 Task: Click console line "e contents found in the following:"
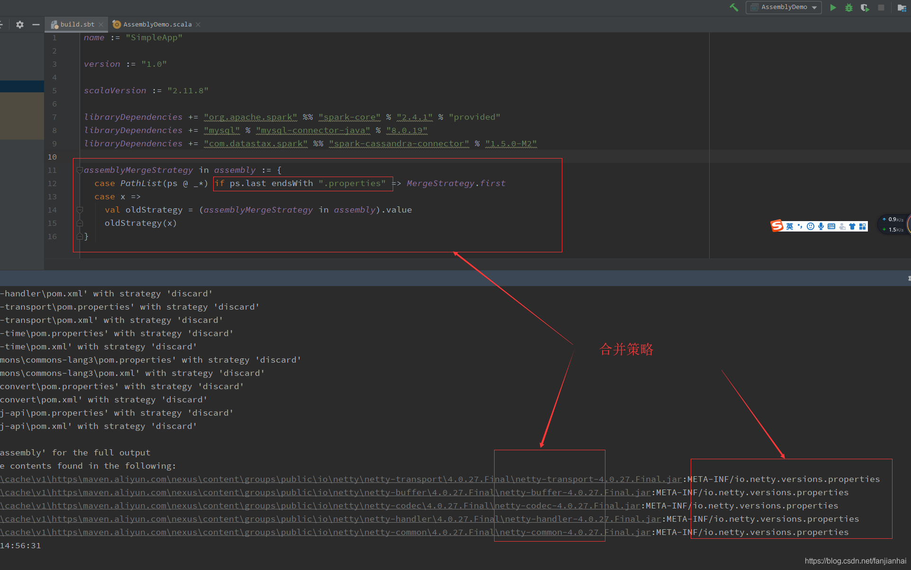88,466
